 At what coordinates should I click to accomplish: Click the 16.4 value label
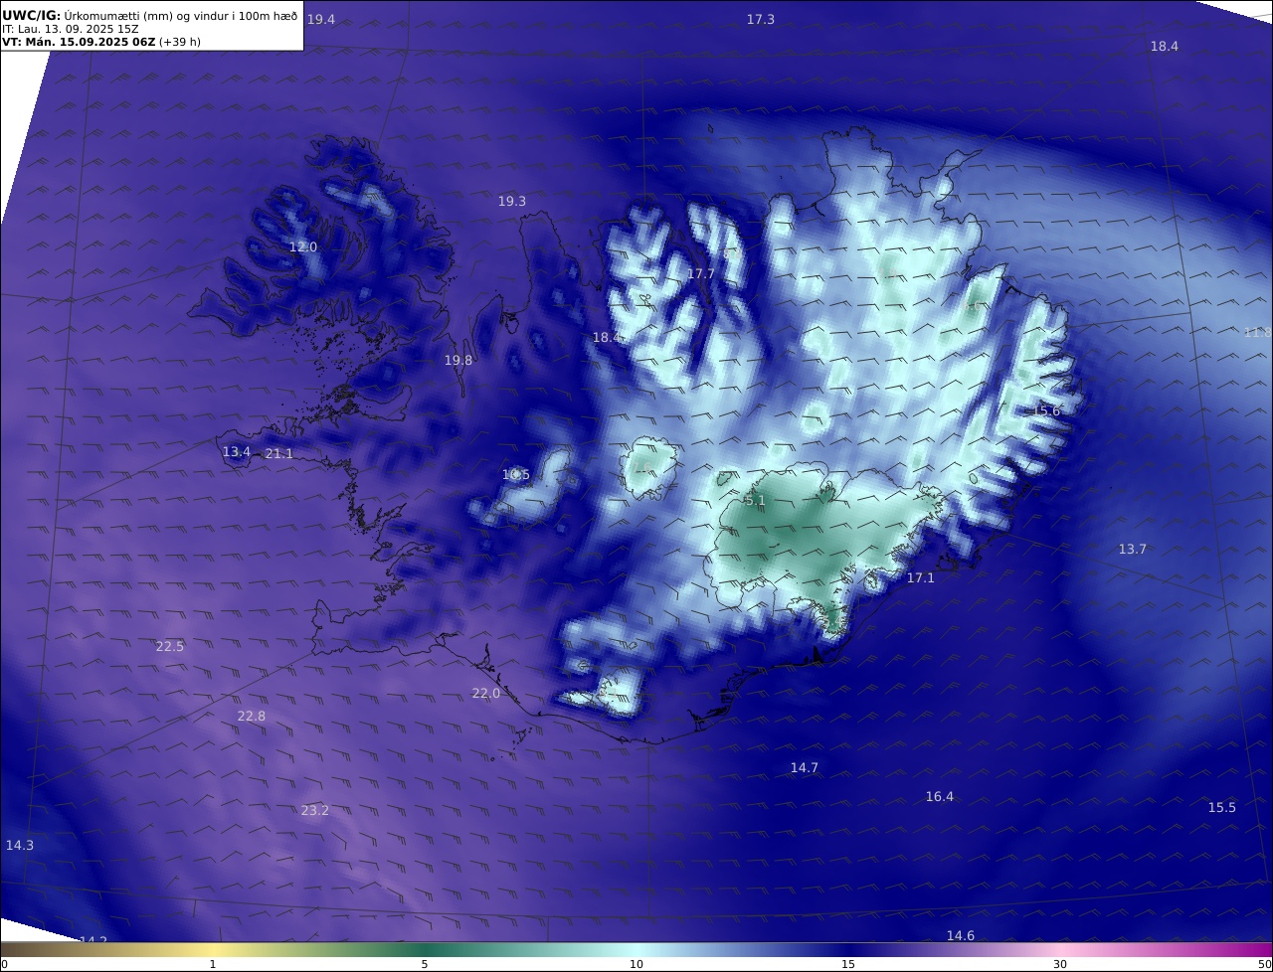tap(940, 796)
